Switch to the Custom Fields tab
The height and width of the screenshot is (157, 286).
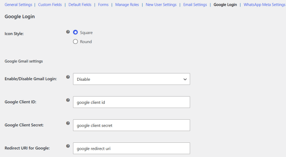tap(50, 4)
